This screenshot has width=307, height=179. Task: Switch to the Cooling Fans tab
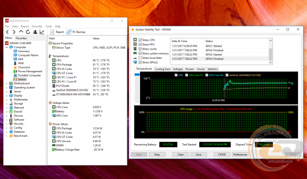[163, 69]
